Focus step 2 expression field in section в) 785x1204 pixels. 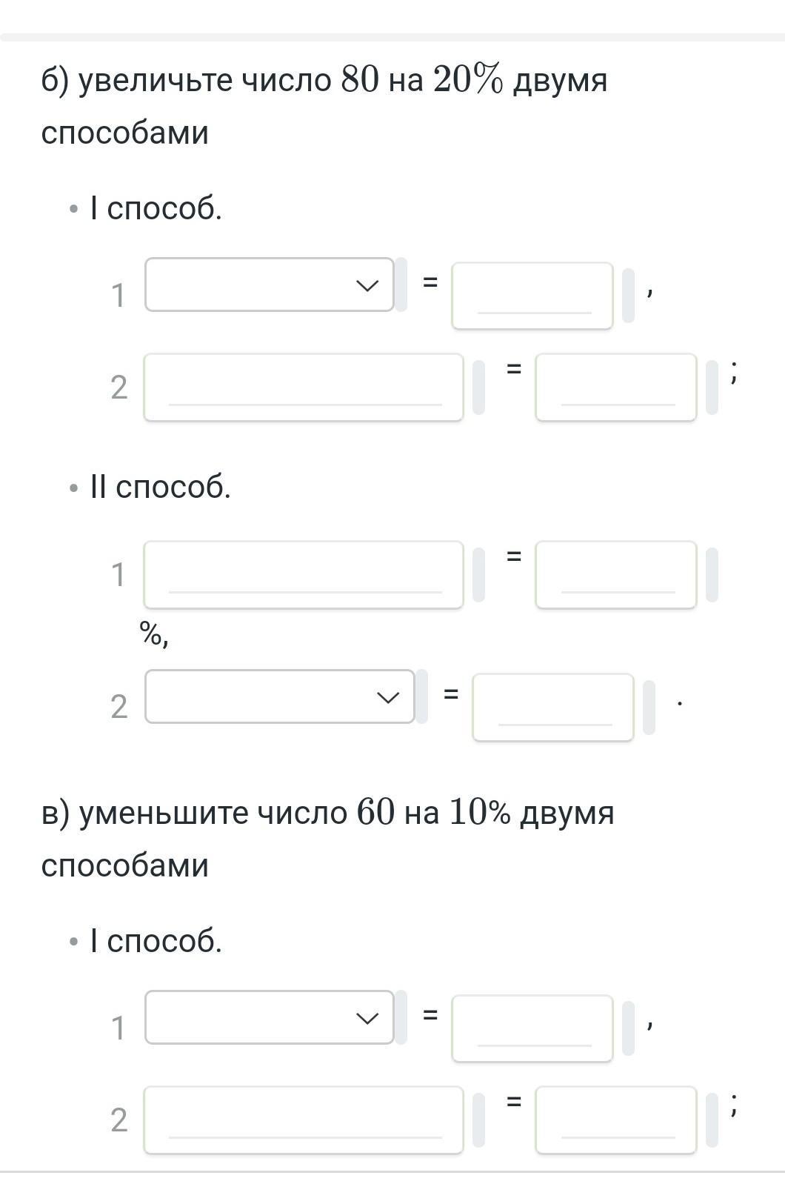click(304, 1120)
